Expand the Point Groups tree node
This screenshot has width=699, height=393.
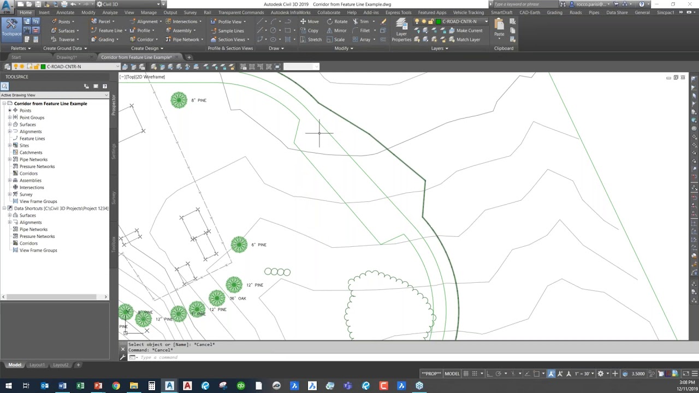coord(9,117)
